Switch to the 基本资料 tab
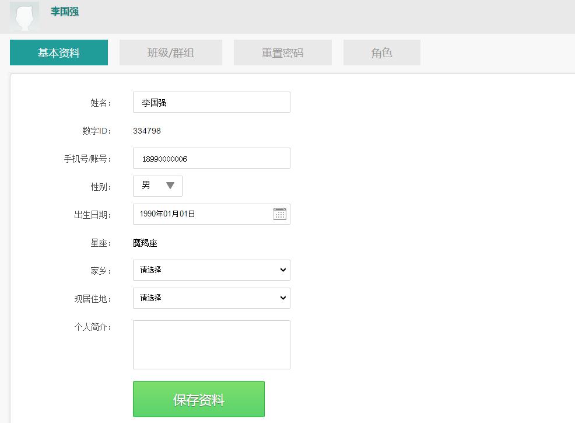This screenshot has height=423, width=575. (59, 53)
